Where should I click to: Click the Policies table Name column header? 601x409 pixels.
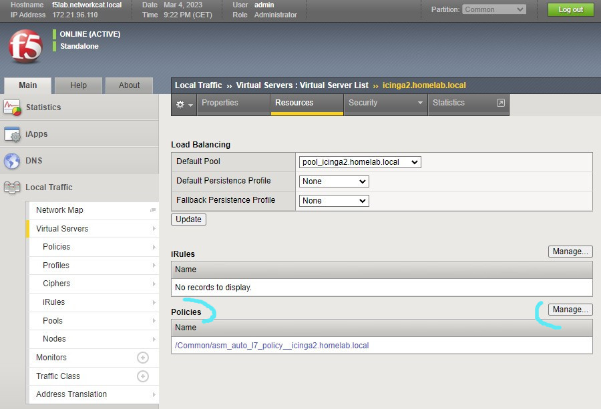click(382, 328)
